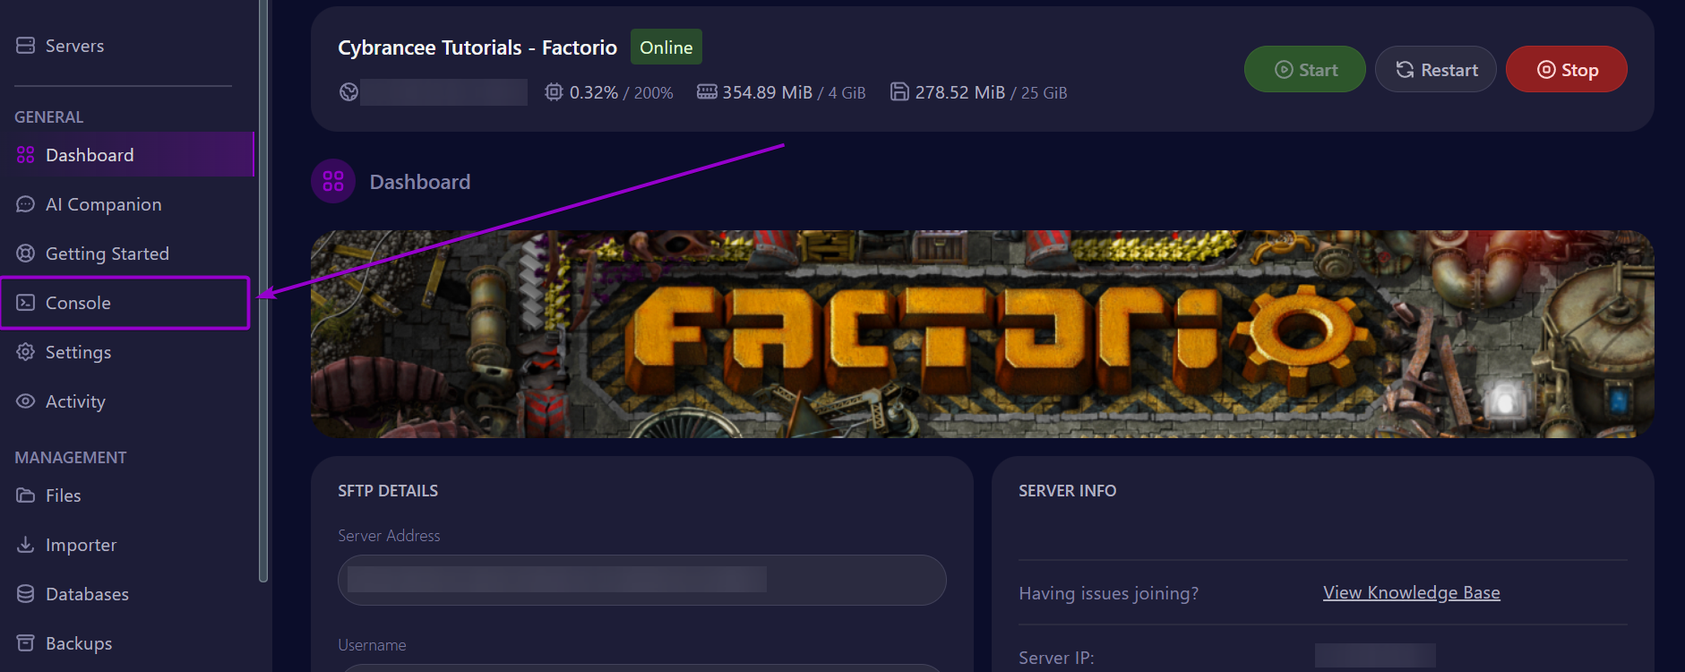Click the SFTP Server Address field

[641, 580]
